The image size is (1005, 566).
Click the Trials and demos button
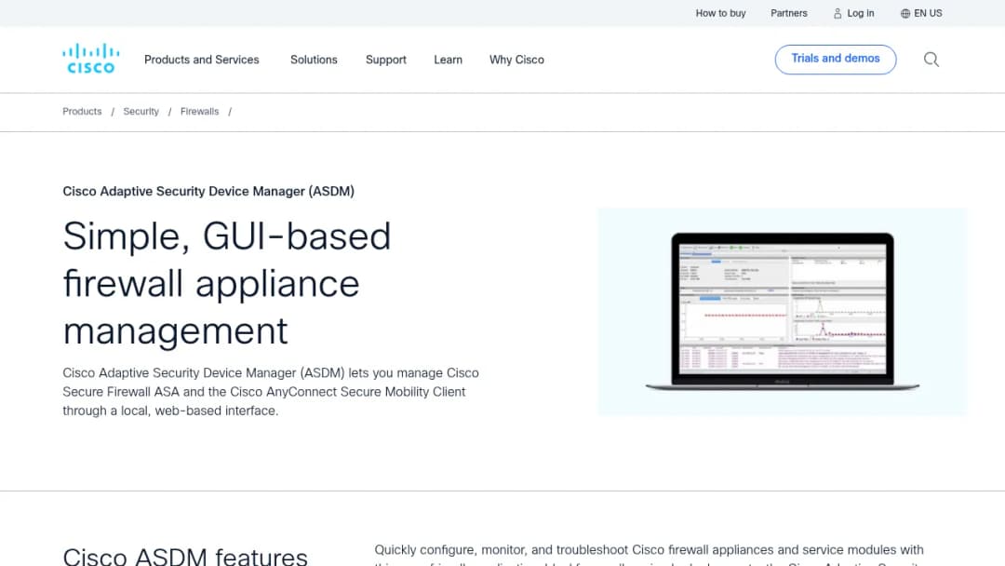(835, 59)
